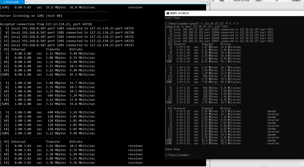Click '65.8 Mbits/sec' SUM in command prompt
The image size is (304, 167).
tap(231, 82)
